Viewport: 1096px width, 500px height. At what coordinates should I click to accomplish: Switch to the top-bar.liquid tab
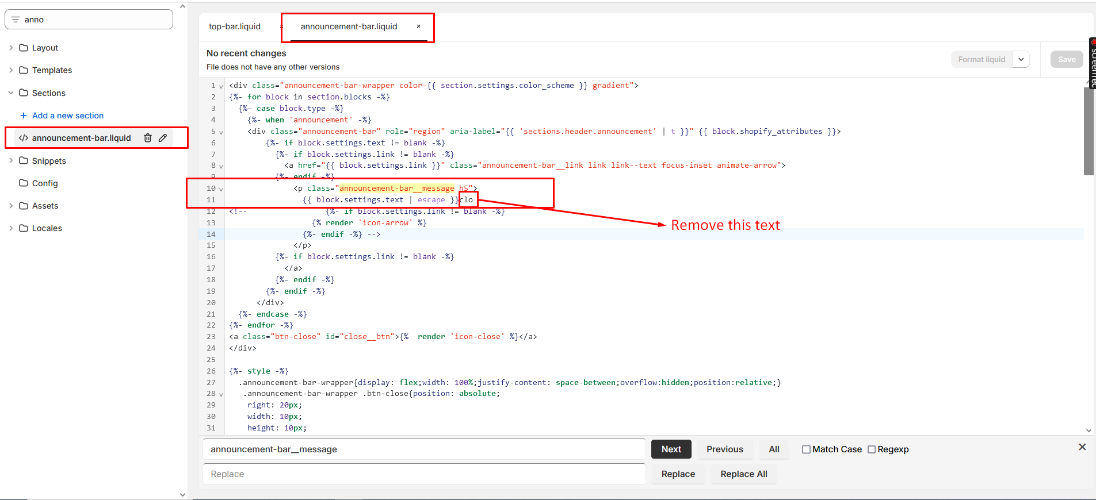click(235, 26)
